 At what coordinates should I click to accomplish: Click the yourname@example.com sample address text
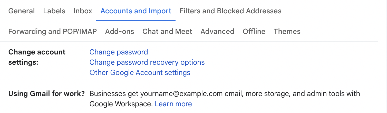pos(181,94)
